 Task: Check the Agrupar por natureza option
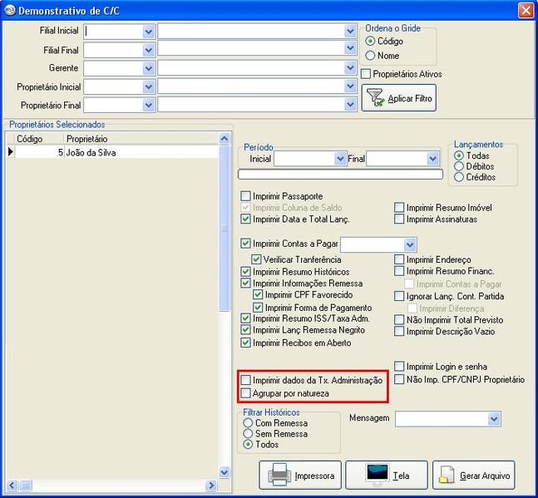(x=245, y=392)
